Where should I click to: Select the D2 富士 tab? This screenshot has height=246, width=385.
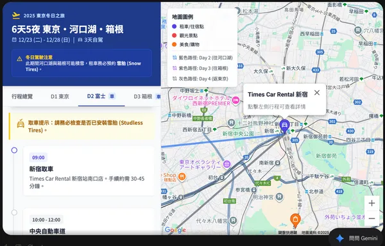[x=101, y=96]
